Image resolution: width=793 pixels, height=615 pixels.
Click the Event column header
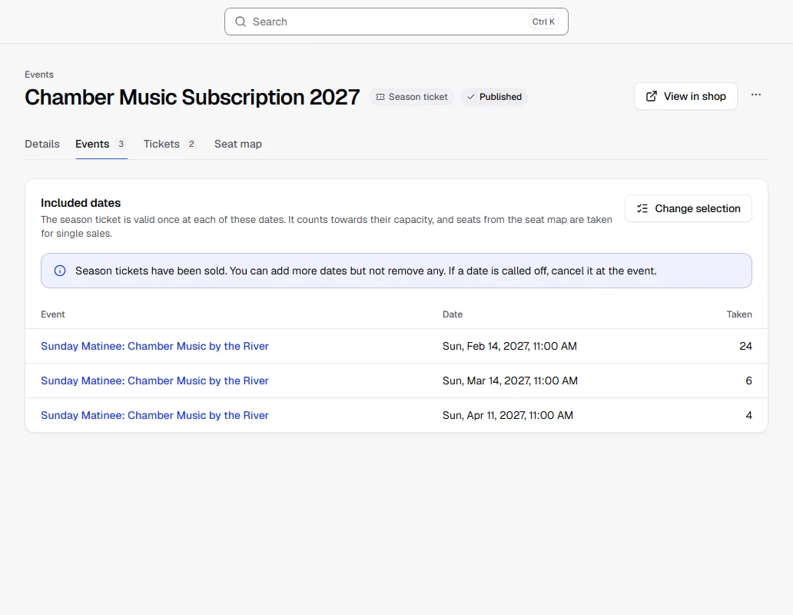pyautogui.click(x=53, y=314)
